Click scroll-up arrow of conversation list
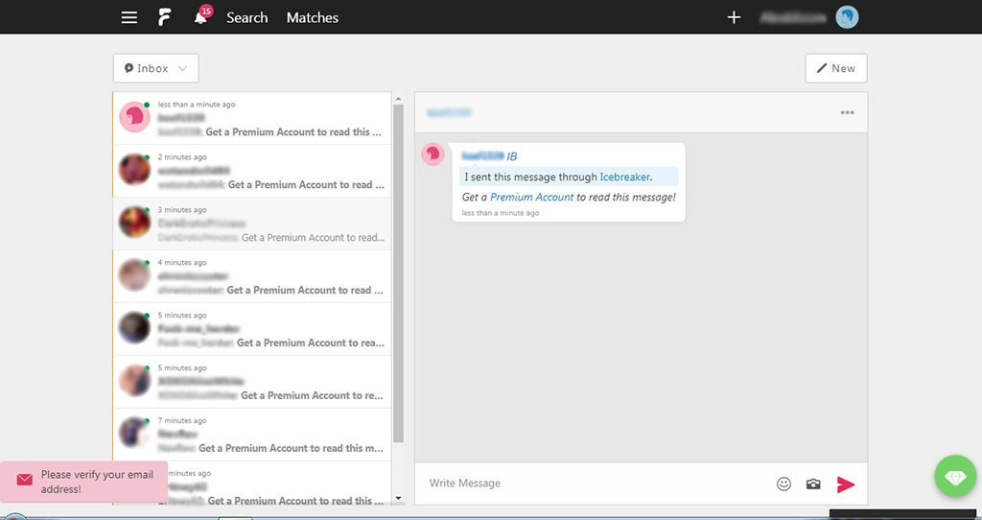The image size is (982, 520). pos(398,99)
